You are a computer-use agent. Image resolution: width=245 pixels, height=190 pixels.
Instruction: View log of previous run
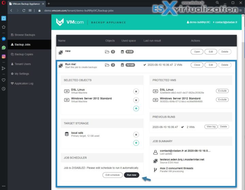(x=211, y=127)
